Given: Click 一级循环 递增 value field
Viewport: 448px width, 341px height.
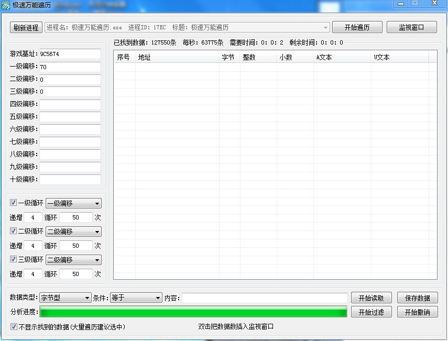Looking at the screenshot, I should point(33,217).
